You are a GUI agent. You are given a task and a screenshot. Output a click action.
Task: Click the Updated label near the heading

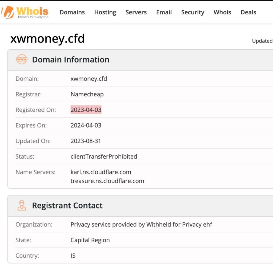pos(262,41)
